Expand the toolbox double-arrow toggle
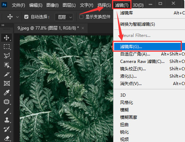This screenshot has width=185, height=142. coord(3,25)
